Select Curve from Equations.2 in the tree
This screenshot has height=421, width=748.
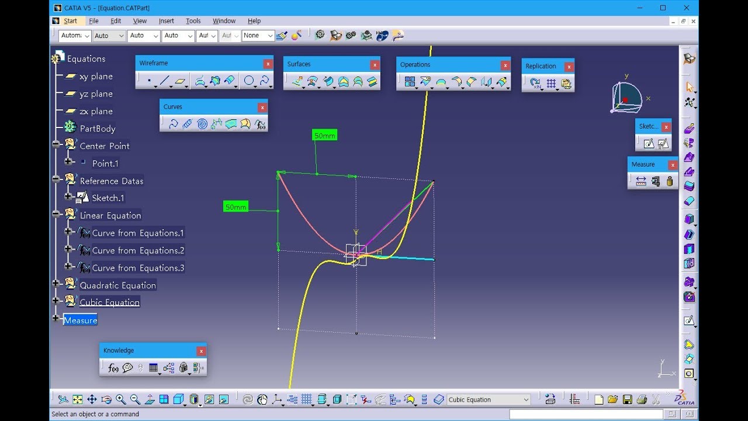138,250
